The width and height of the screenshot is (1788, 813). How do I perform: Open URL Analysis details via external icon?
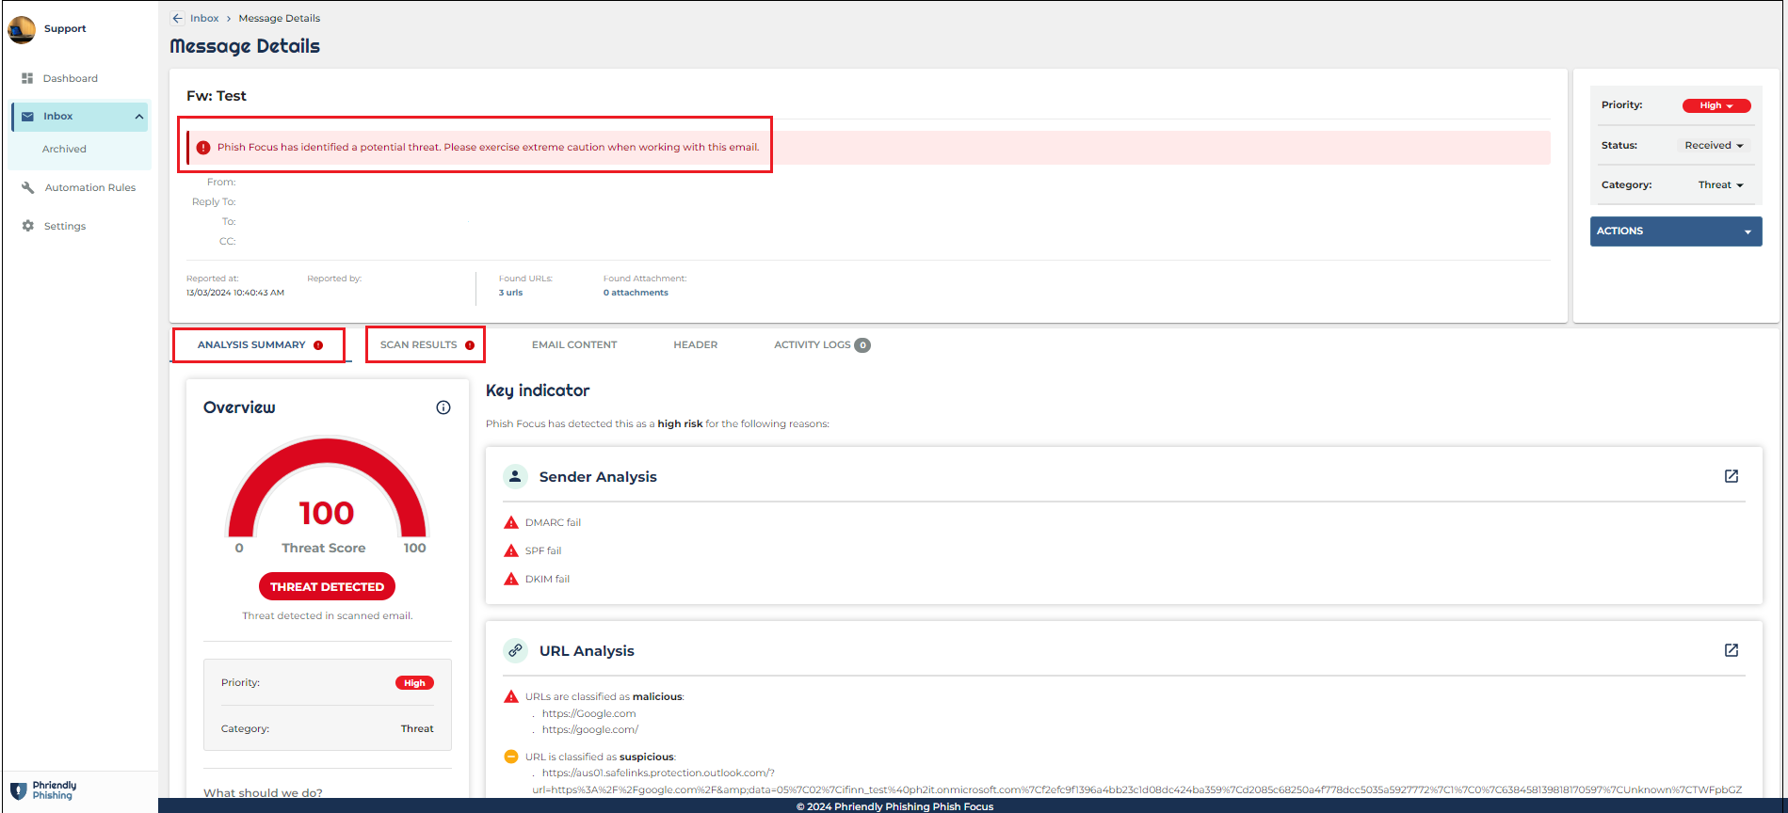tap(1732, 650)
